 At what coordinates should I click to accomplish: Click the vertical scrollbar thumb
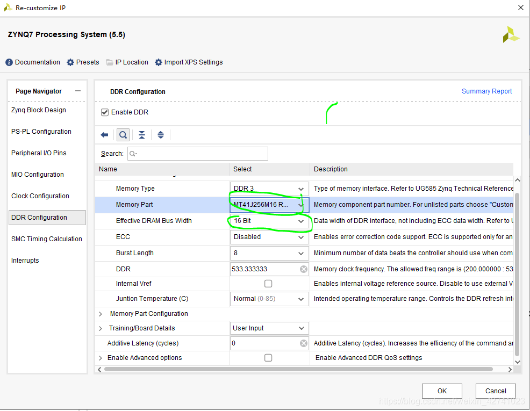[x=517, y=274]
